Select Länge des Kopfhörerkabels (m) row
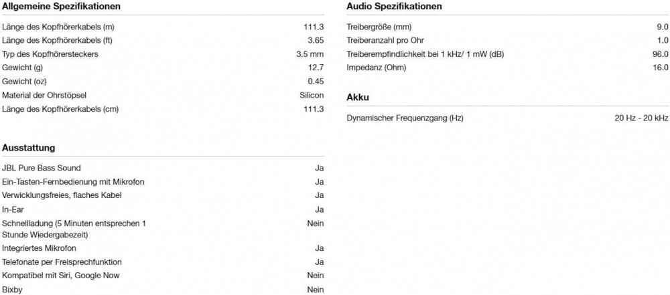The image size is (670, 295). click(163, 27)
